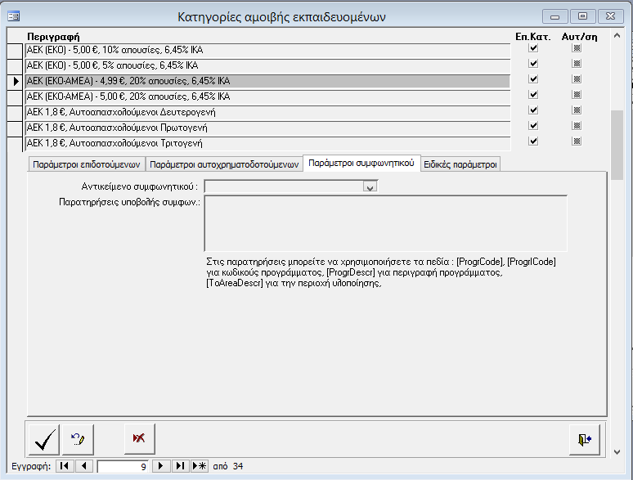Toggle Αυτ/ση checkbox for ΑΕΚ (ΕΚΟ-ΑΜΕΑ) 4,99 €
633x480 pixels.
(x=577, y=79)
